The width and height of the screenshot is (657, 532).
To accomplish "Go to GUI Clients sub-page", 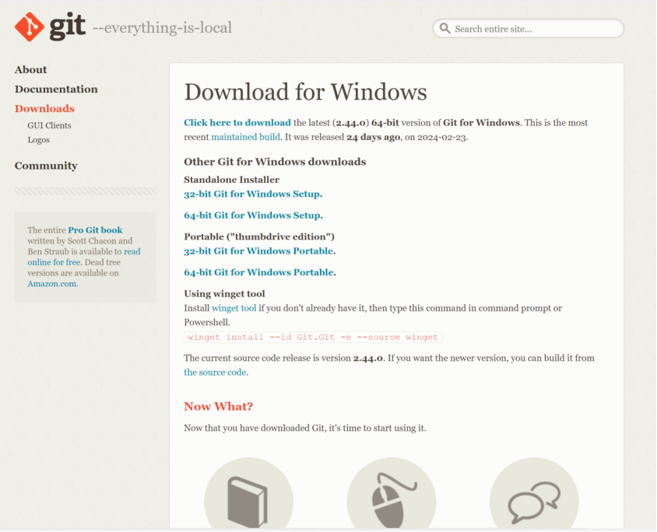I will 49,125.
